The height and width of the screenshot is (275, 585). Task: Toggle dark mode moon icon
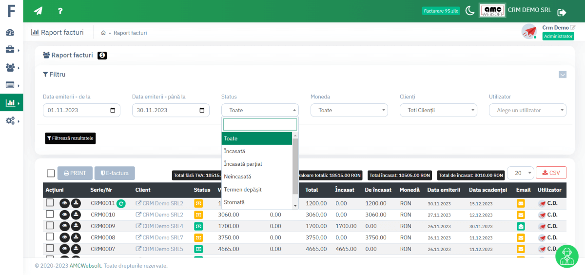tap(470, 11)
